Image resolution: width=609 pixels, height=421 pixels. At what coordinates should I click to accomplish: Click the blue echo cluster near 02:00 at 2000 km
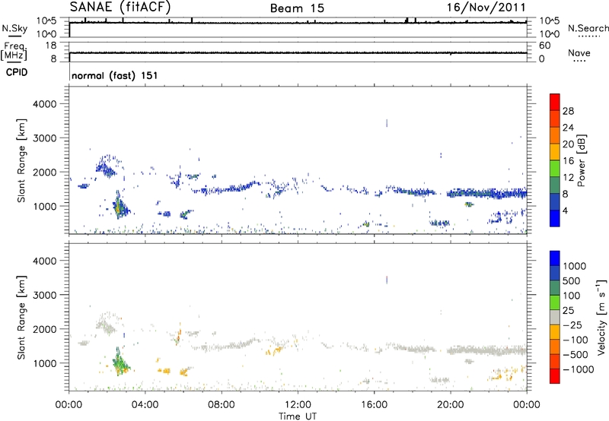click(106, 168)
